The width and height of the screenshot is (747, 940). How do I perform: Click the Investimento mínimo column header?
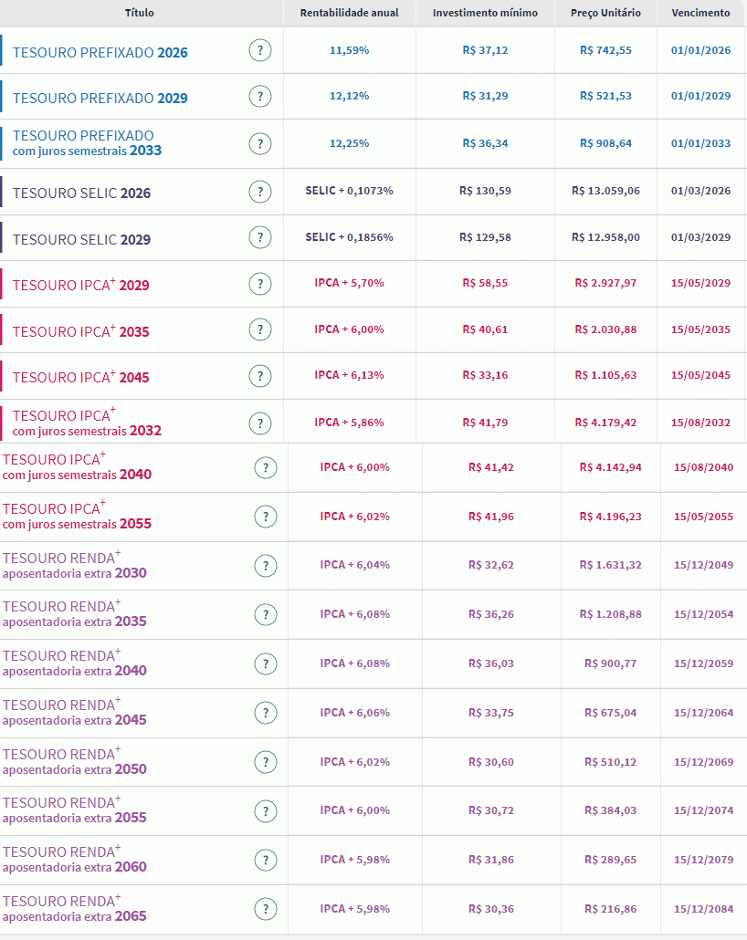pyautogui.click(x=485, y=13)
